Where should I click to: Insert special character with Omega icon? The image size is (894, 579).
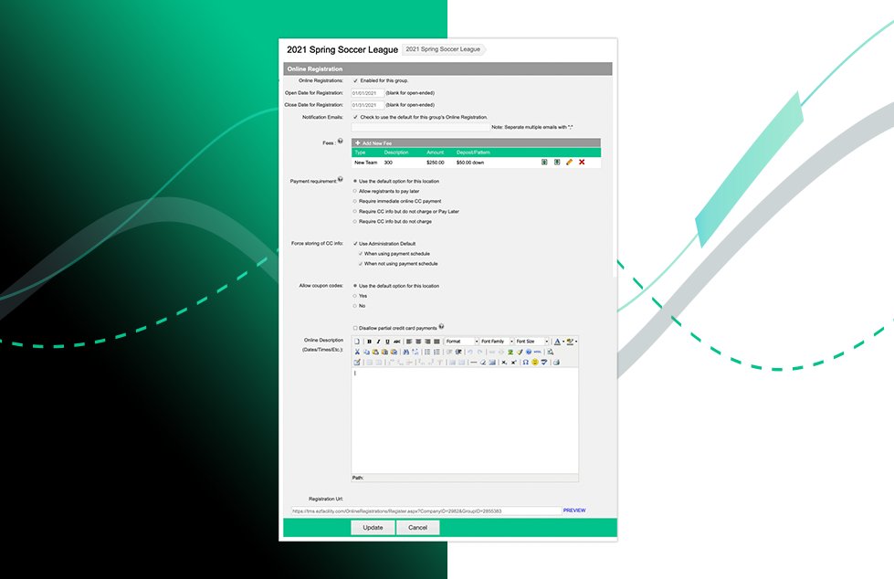point(525,363)
